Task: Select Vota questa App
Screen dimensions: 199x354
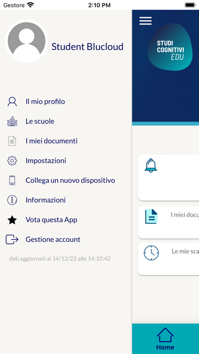Action: 51,220
